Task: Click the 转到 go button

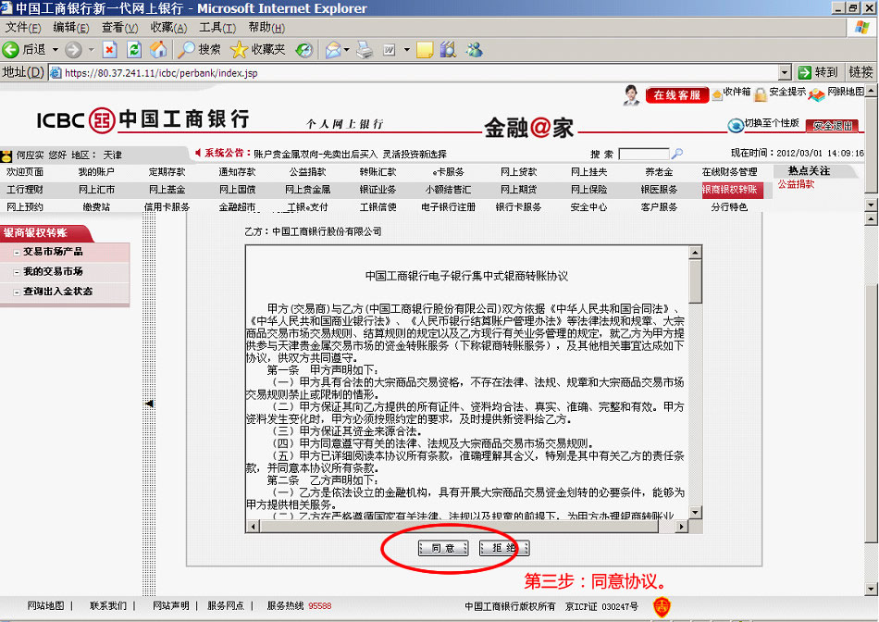Action: (x=818, y=72)
